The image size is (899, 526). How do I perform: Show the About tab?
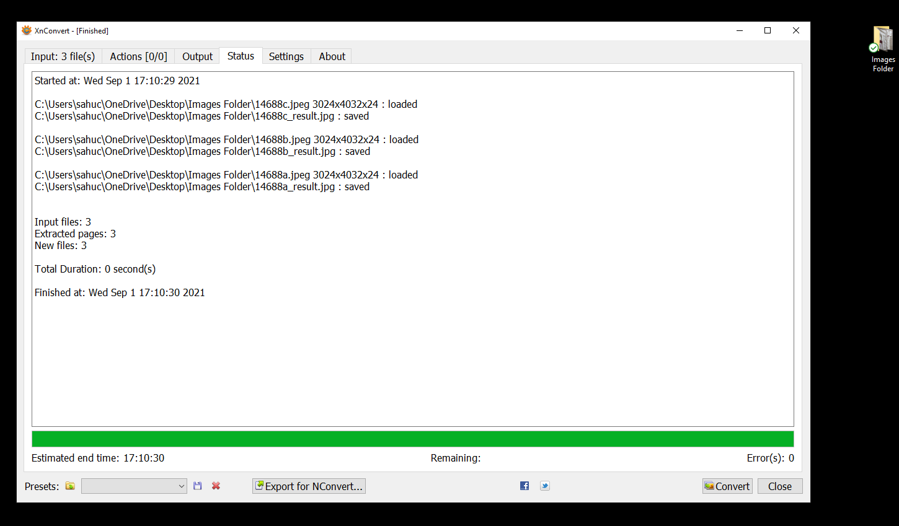click(332, 56)
